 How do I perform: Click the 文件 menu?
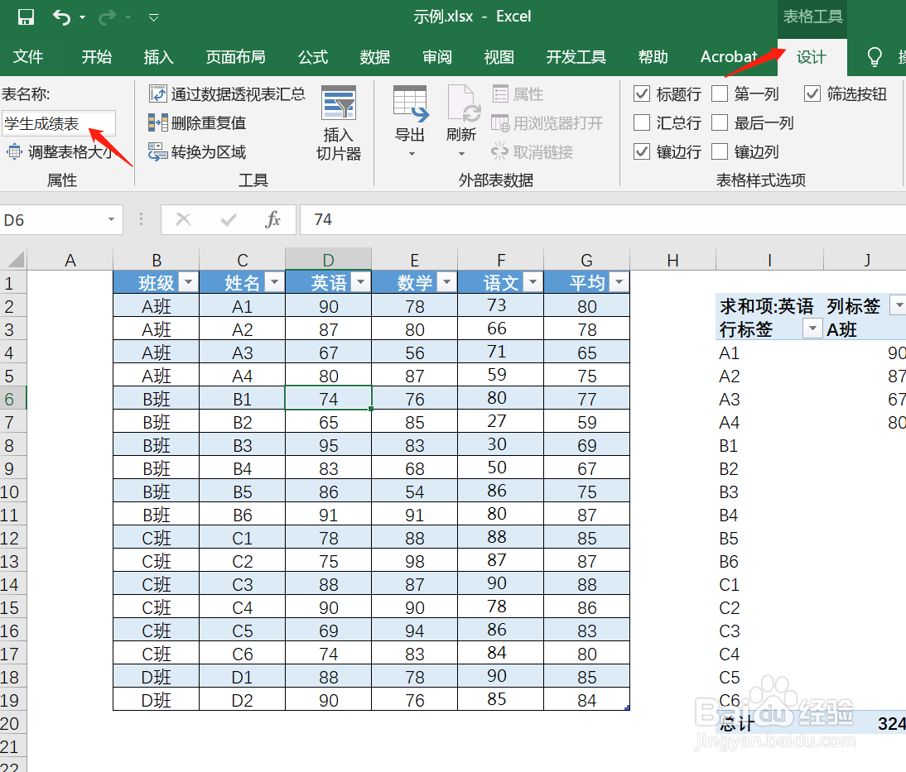pyautogui.click(x=29, y=57)
